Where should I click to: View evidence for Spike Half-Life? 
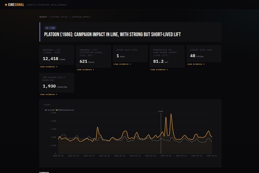(x=122, y=64)
